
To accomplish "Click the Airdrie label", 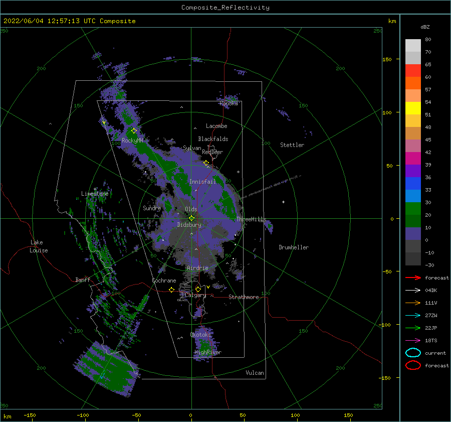I will 197,268.
